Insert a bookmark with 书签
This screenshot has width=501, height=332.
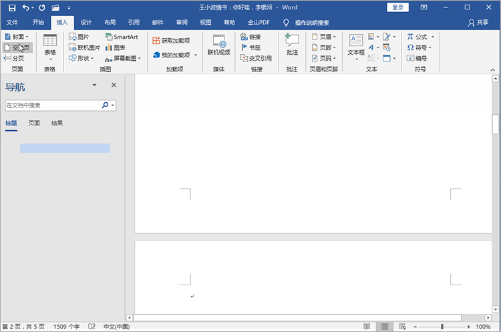click(251, 47)
